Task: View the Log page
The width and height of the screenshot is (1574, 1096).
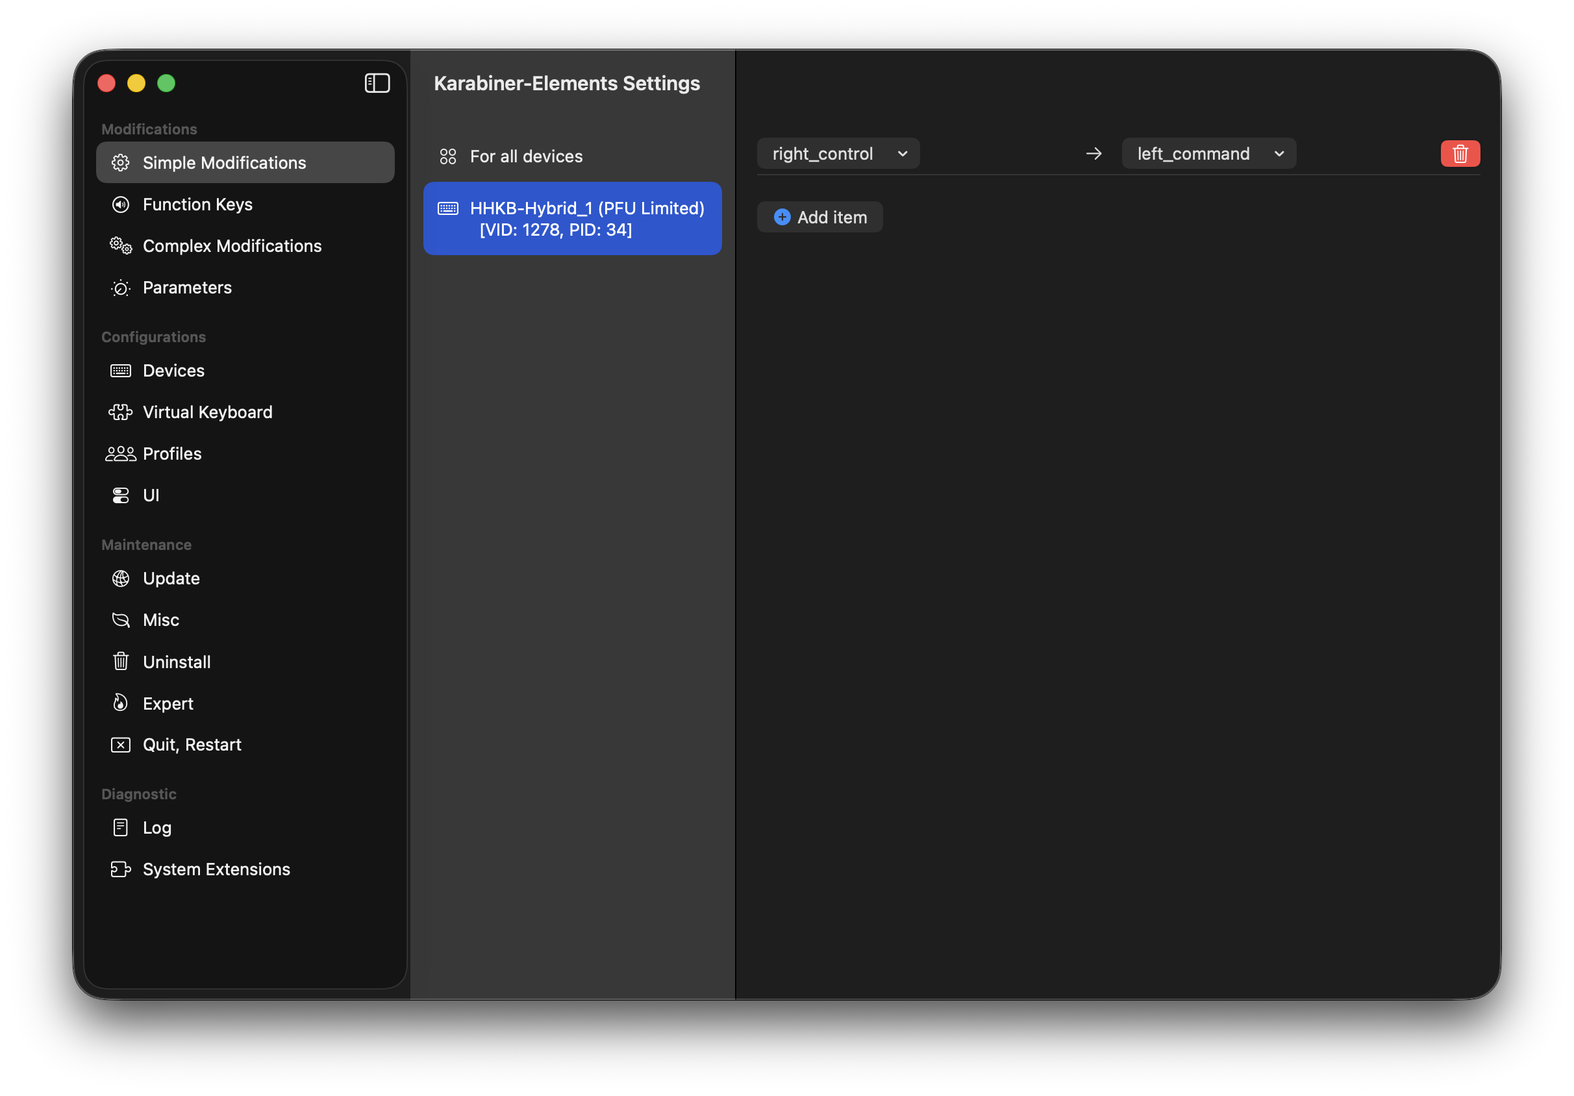Action: [x=245, y=828]
